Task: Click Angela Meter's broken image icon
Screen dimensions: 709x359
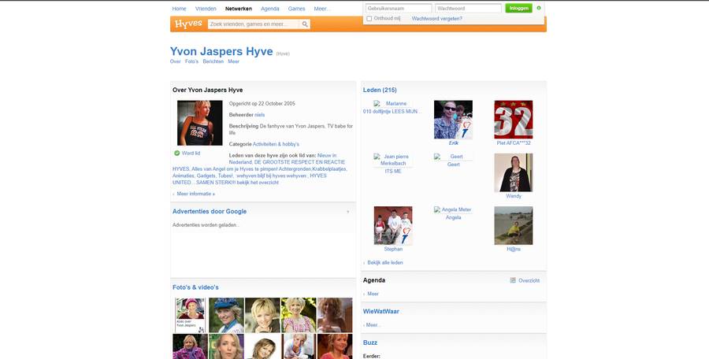Action: [x=437, y=209]
